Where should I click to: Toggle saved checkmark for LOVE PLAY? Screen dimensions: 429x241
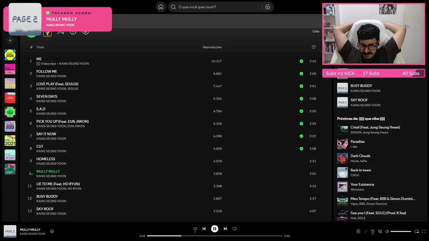(x=301, y=86)
